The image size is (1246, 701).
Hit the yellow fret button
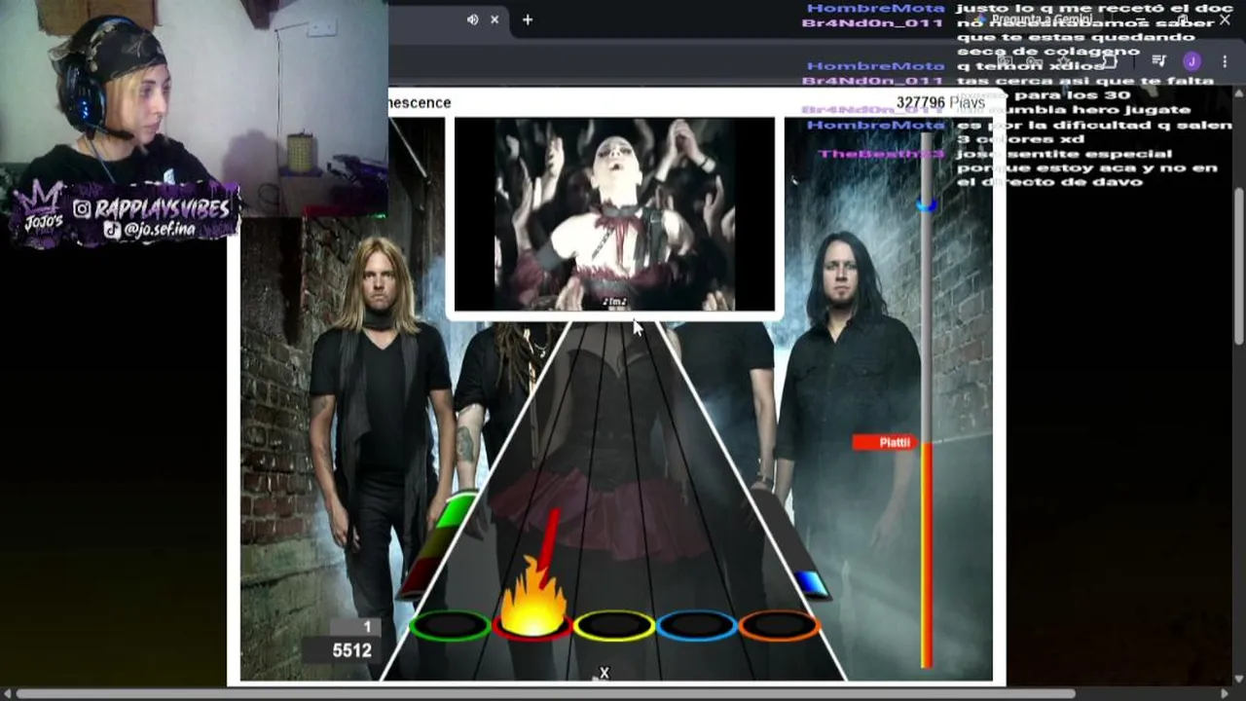pos(614,625)
